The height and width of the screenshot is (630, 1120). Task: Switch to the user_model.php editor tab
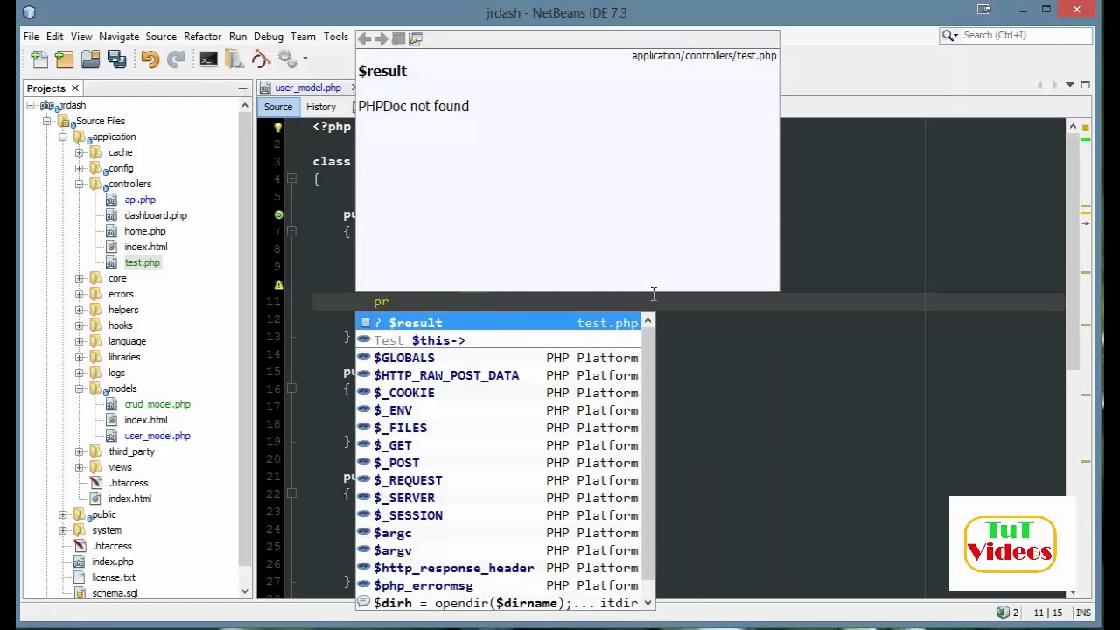(x=307, y=87)
